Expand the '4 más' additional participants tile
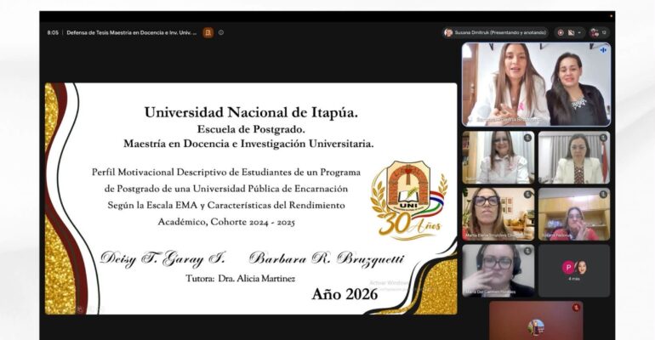Screen dimensions: 655x340 (x=574, y=271)
